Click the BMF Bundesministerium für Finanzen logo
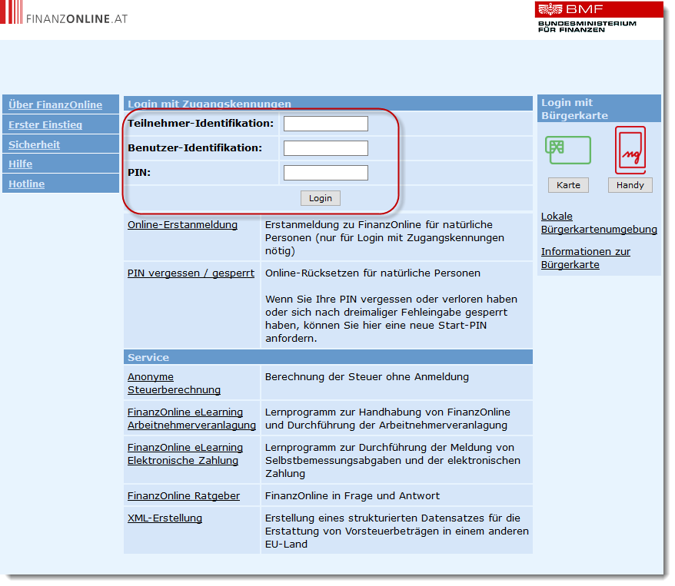This screenshot has height=586, width=675. coord(587,17)
